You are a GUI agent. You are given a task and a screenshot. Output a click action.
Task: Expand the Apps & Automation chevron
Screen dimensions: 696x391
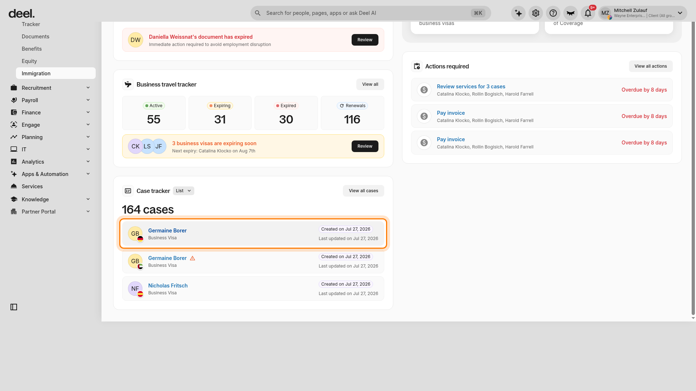[x=88, y=174]
